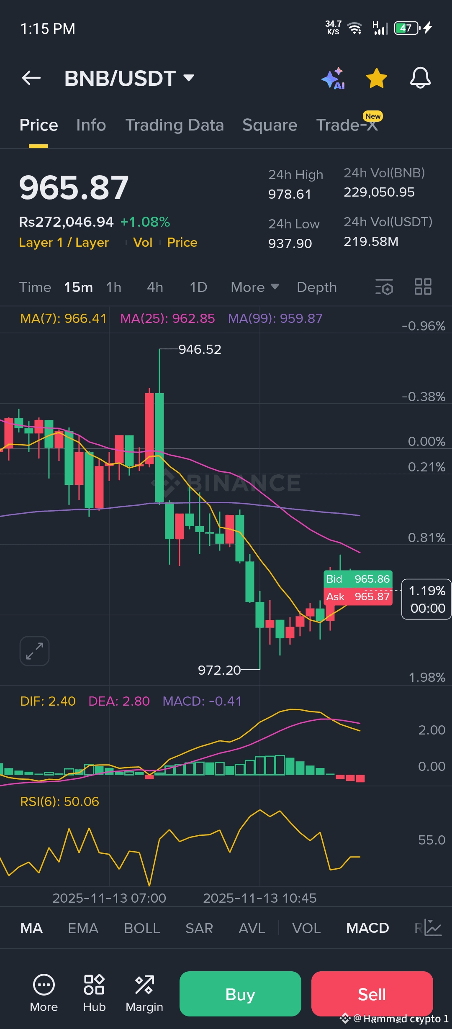Select the Time chart interval
The width and height of the screenshot is (452, 1029).
pyautogui.click(x=35, y=287)
